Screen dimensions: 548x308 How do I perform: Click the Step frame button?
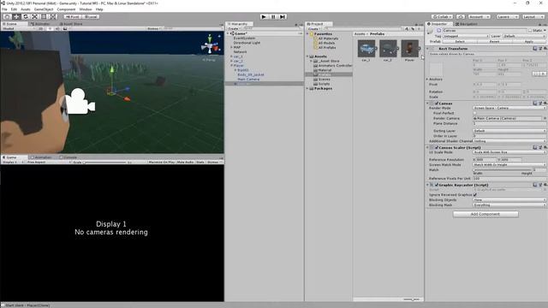[283, 16]
